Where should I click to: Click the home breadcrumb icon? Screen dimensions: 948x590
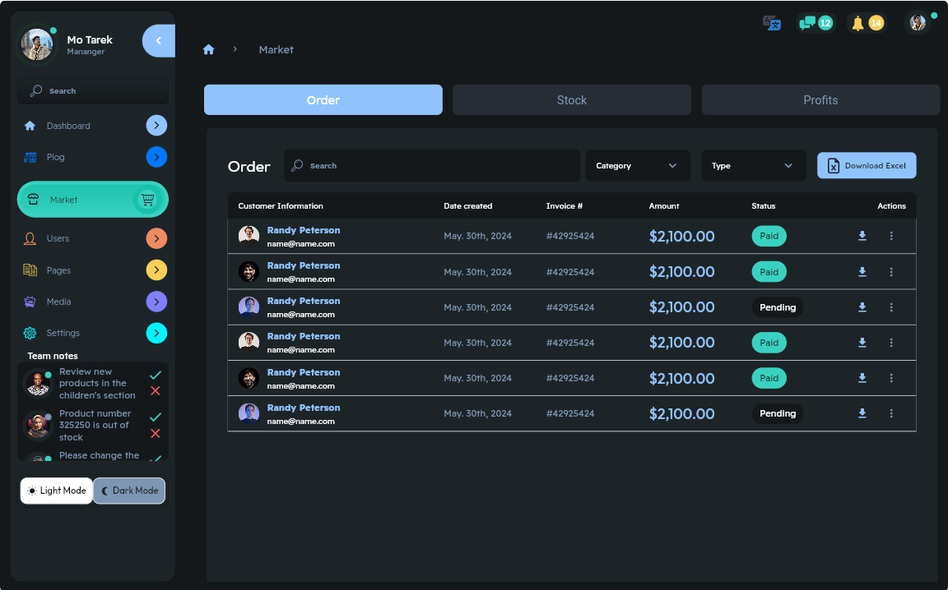[209, 49]
